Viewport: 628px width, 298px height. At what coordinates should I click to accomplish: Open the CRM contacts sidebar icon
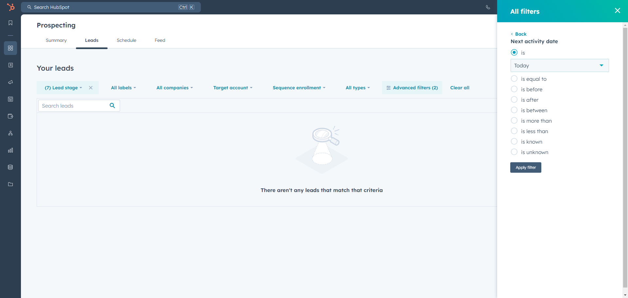(x=10, y=65)
